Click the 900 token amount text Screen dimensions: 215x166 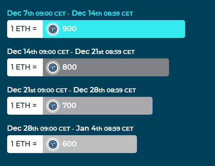click(x=70, y=29)
